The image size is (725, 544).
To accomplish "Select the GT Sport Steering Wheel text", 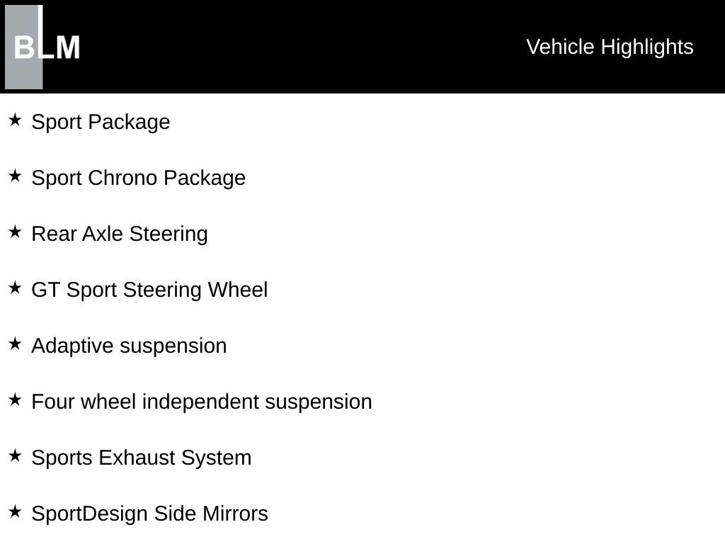I will tap(149, 290).
